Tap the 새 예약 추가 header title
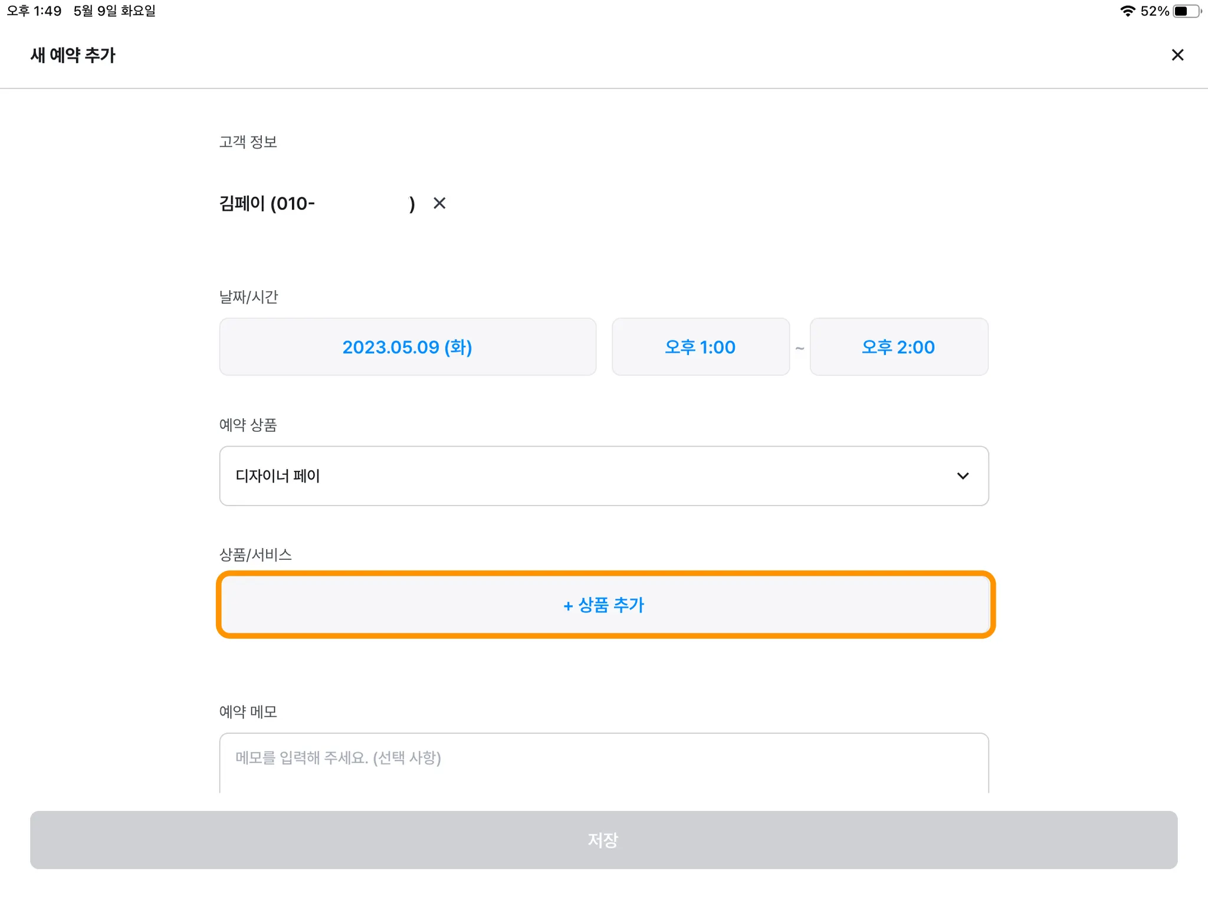Screen dimensions: 1208x906 tap(73, 55)
